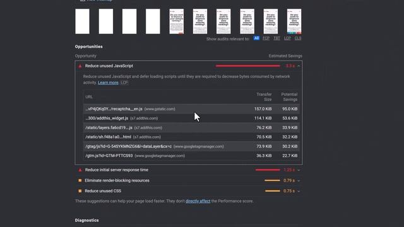Image resolution: width=404 pixels, height=227 pixels.
Task: Click the 36.3 KiB transfer size cell
Action: (264, 156)
